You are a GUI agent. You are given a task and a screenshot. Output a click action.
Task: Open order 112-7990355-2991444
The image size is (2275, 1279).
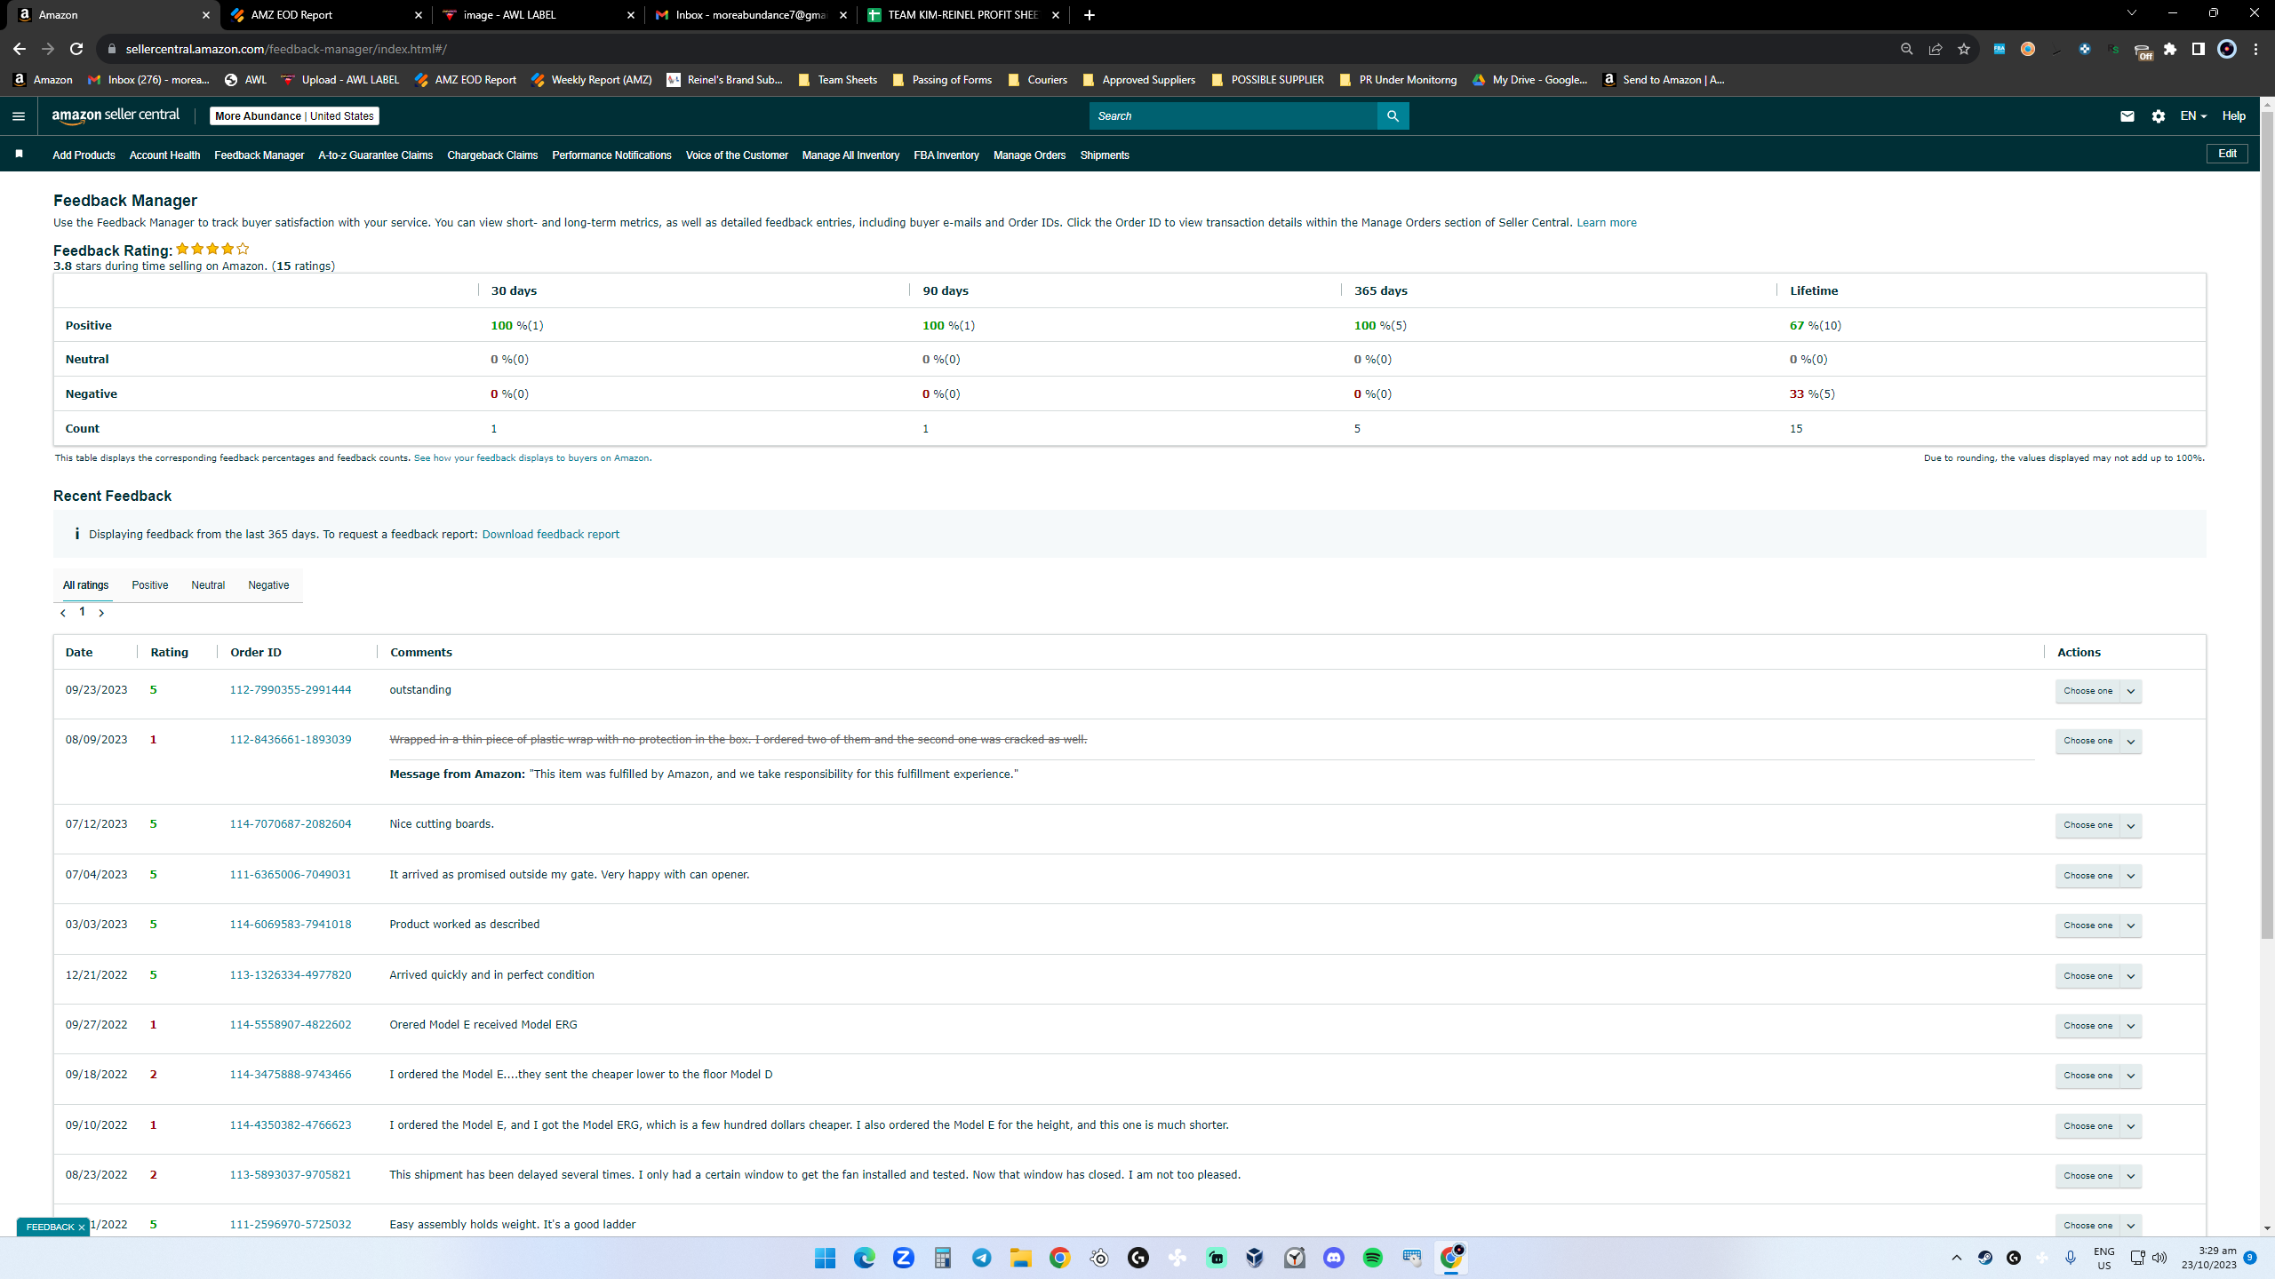[291, 690]
